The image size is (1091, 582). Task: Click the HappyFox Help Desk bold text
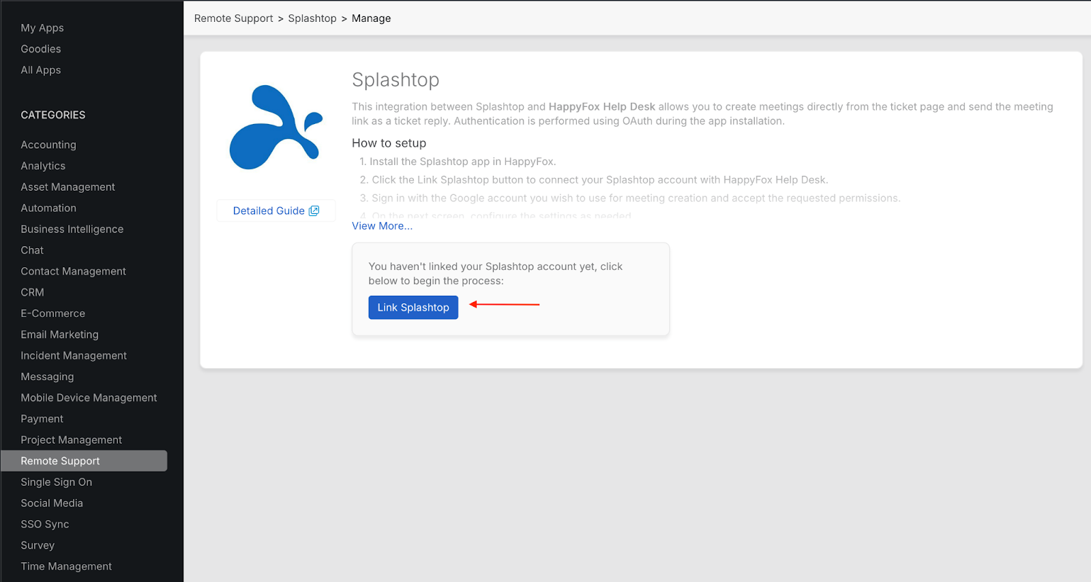point(602,107)
